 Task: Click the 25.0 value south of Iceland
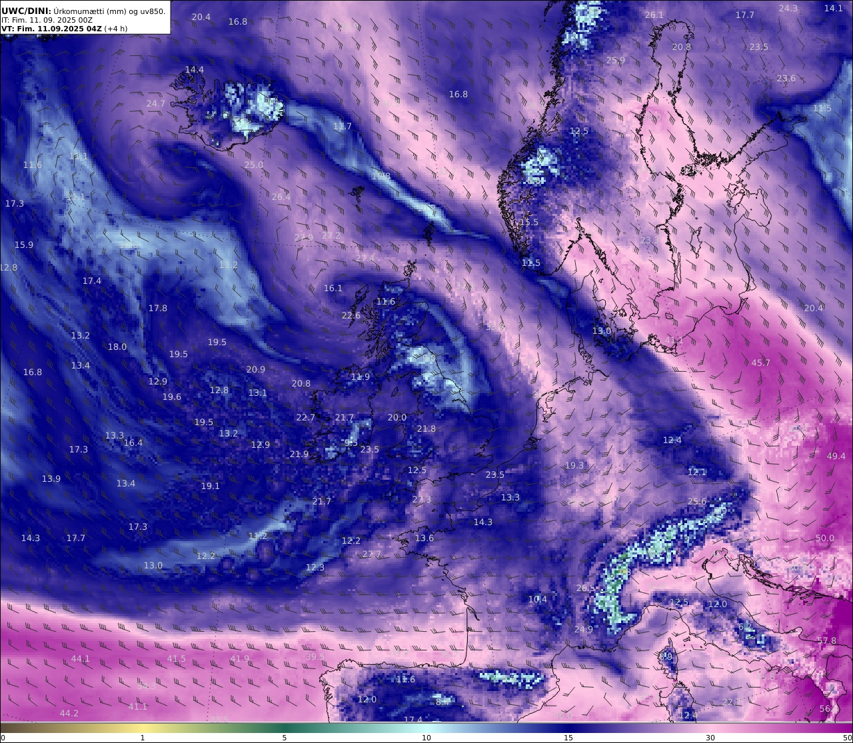[253, 165]
